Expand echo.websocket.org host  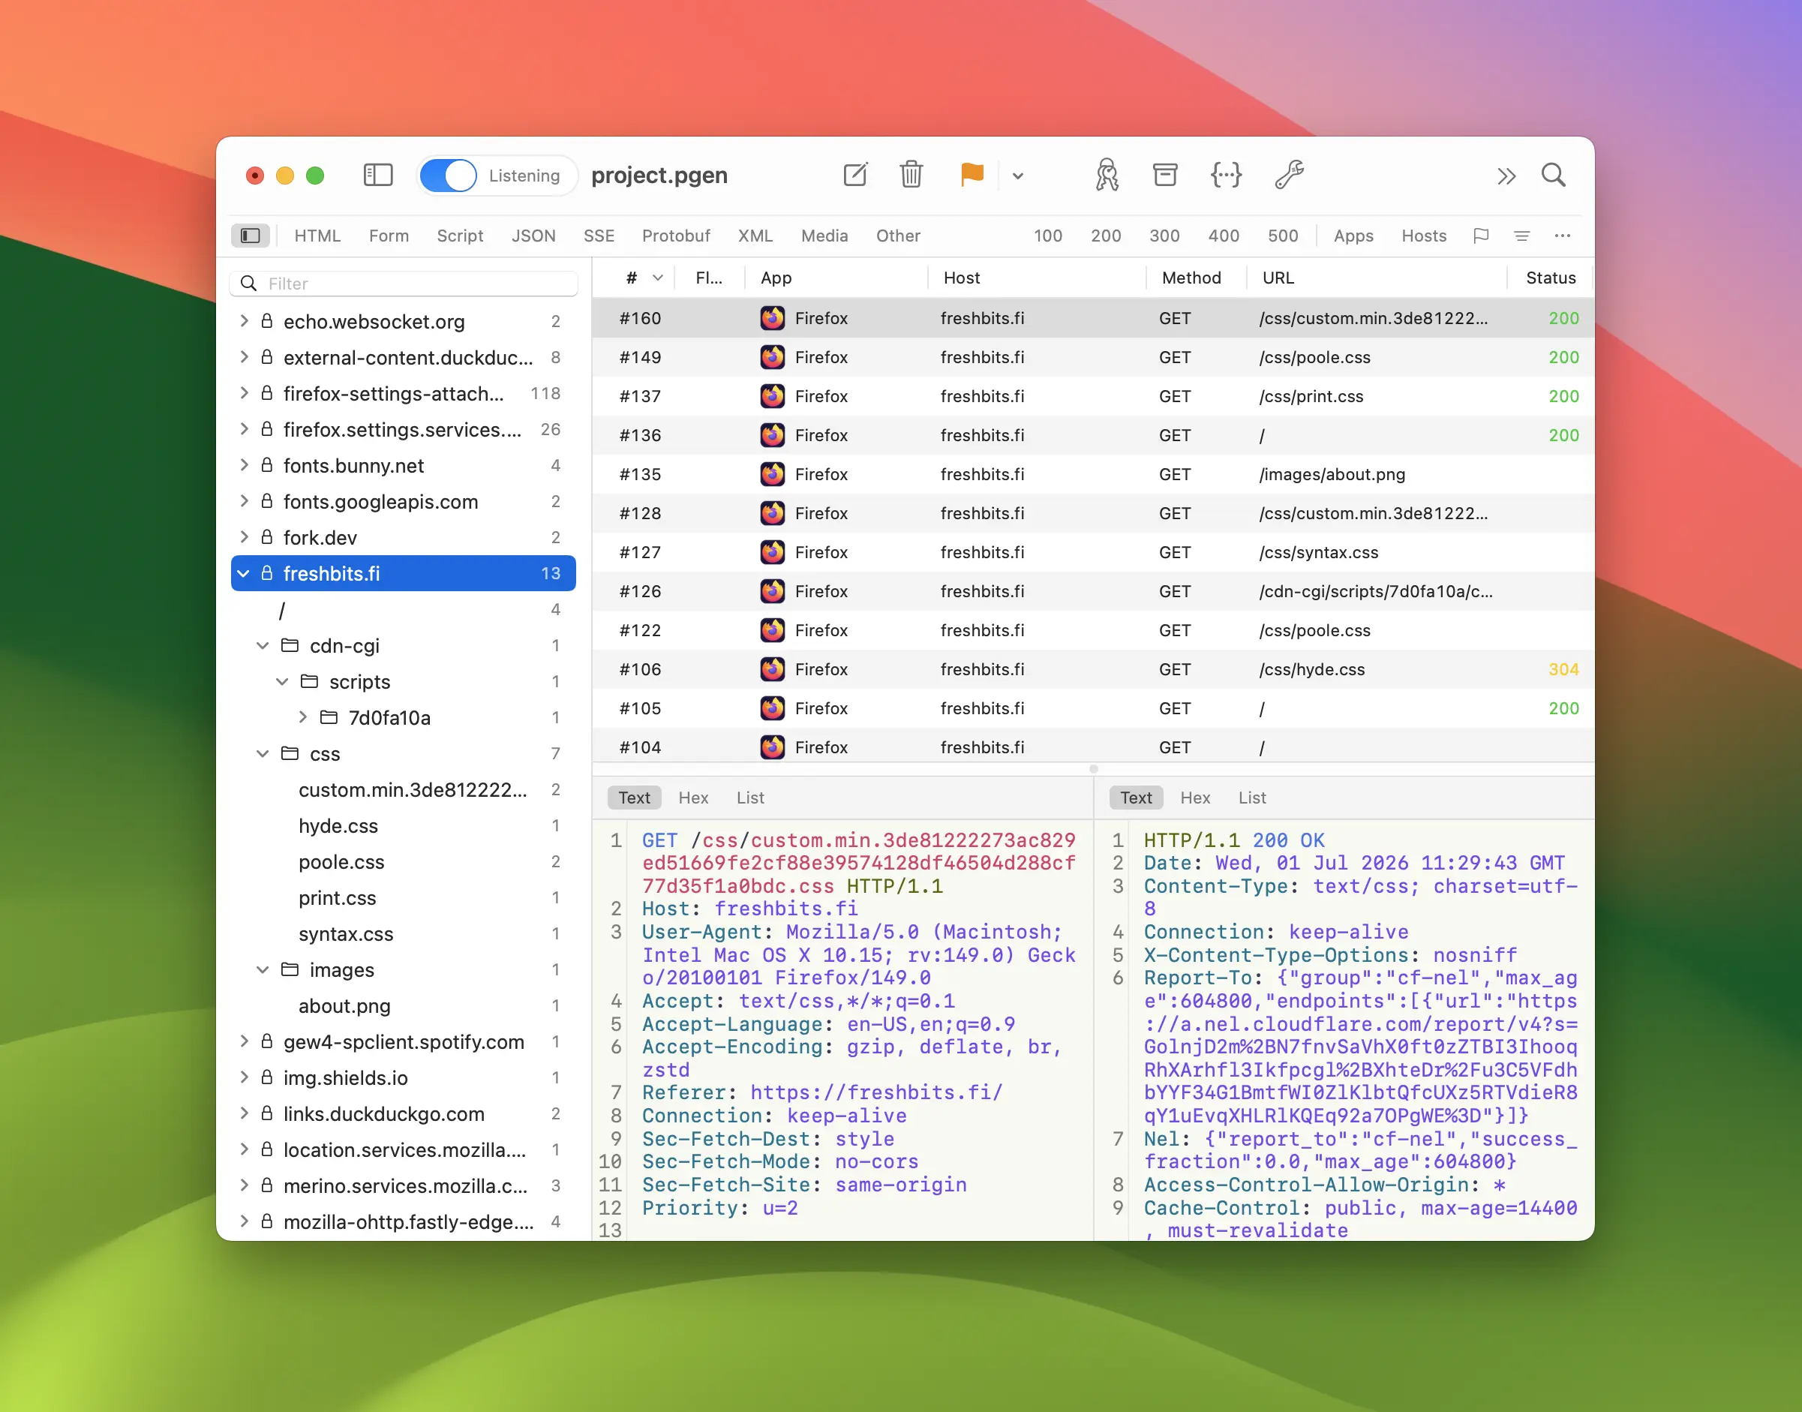pos(244,321)
